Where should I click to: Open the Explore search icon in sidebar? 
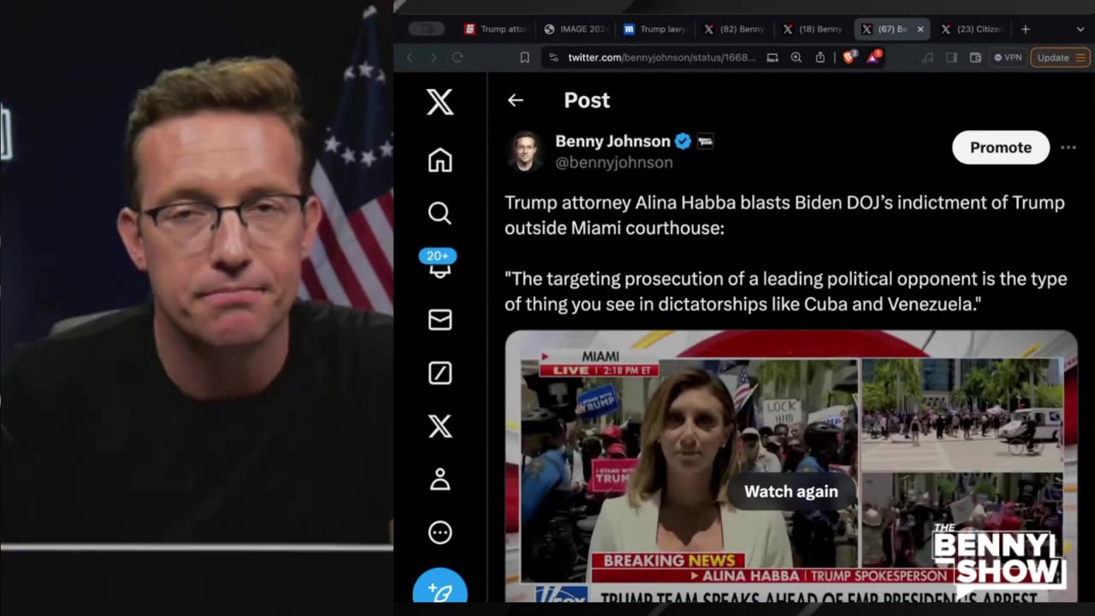[440, 213]
